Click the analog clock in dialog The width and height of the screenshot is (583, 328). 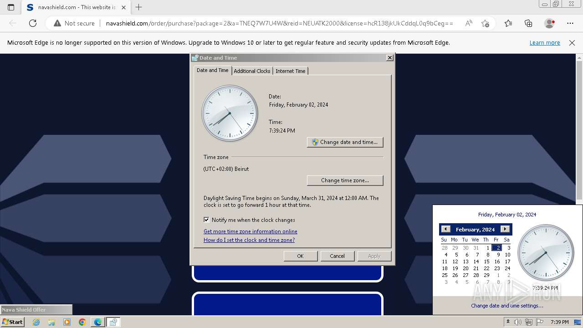coord(230,113)
